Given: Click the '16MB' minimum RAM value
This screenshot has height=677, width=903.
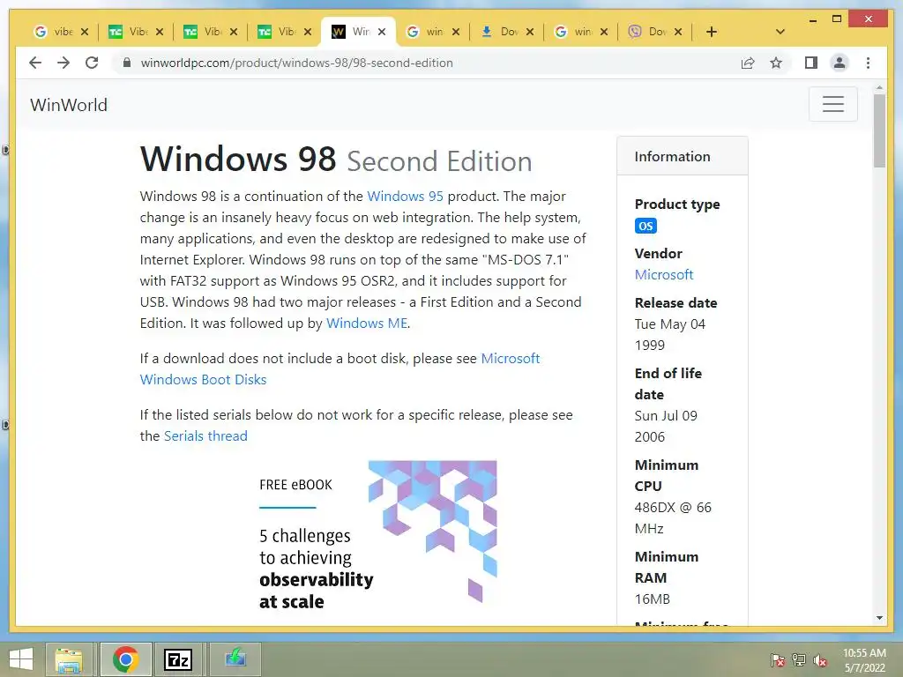Looking at the screenshot, I should click(x=652, y=599).
